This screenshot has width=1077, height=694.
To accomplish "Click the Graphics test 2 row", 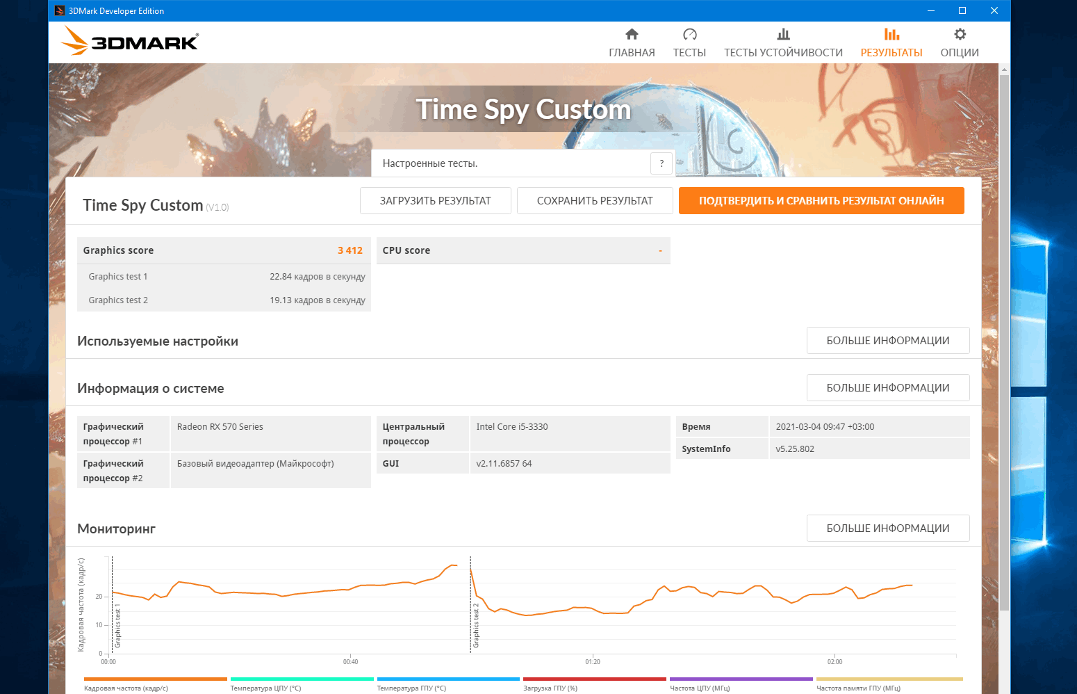I will pyautogui.click(x=224, y=300).
